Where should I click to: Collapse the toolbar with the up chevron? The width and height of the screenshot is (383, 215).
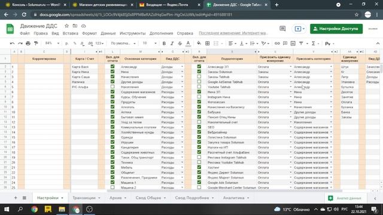coord(378,44)
